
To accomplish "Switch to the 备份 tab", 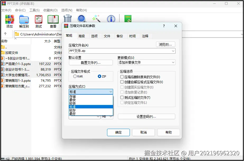I will 120,36.
